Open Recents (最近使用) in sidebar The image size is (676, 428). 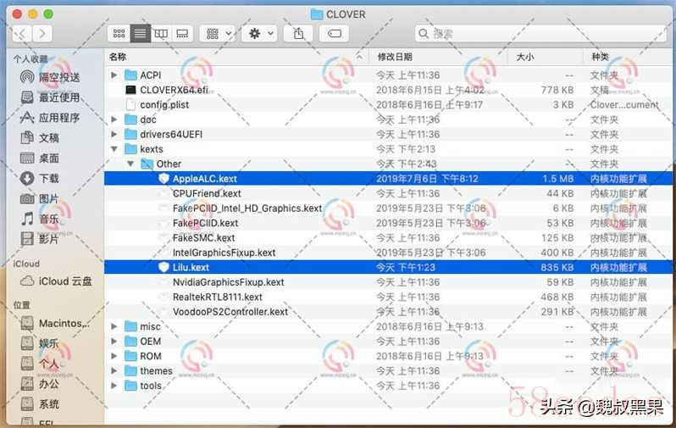51,97
